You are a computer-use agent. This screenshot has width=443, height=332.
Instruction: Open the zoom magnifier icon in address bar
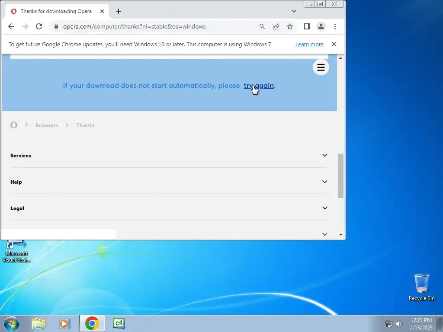262,26
